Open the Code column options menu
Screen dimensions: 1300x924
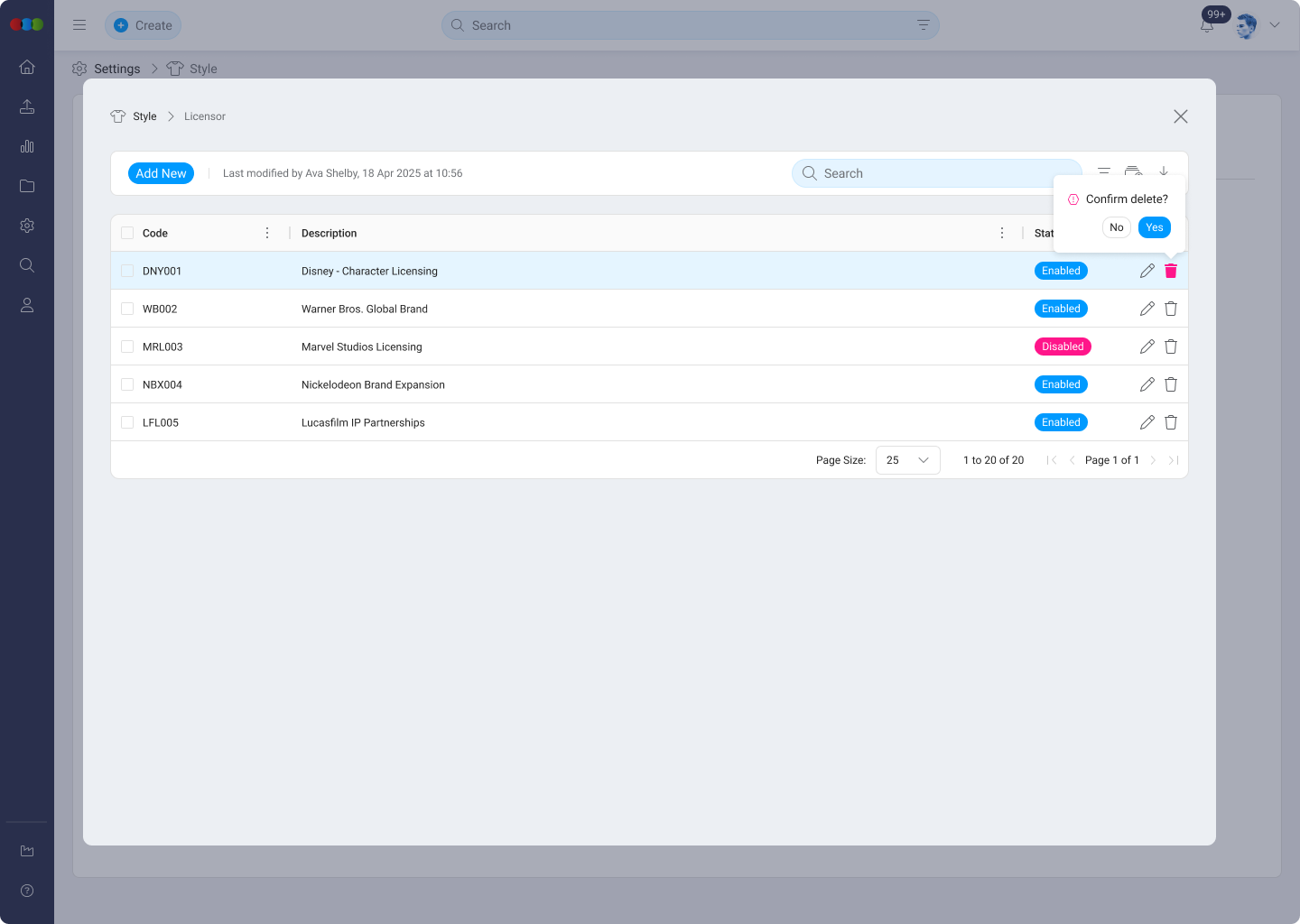(267, 233)
